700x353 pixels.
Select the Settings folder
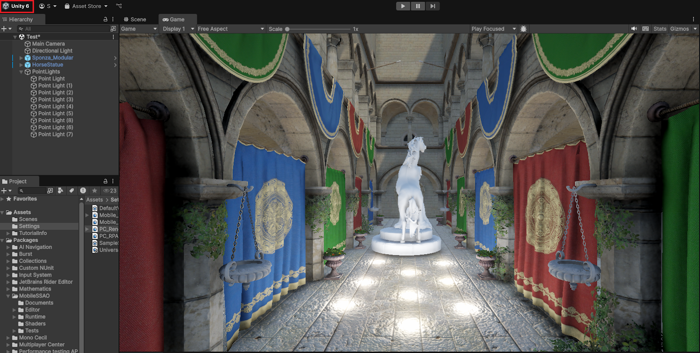(x=29, y=226)
